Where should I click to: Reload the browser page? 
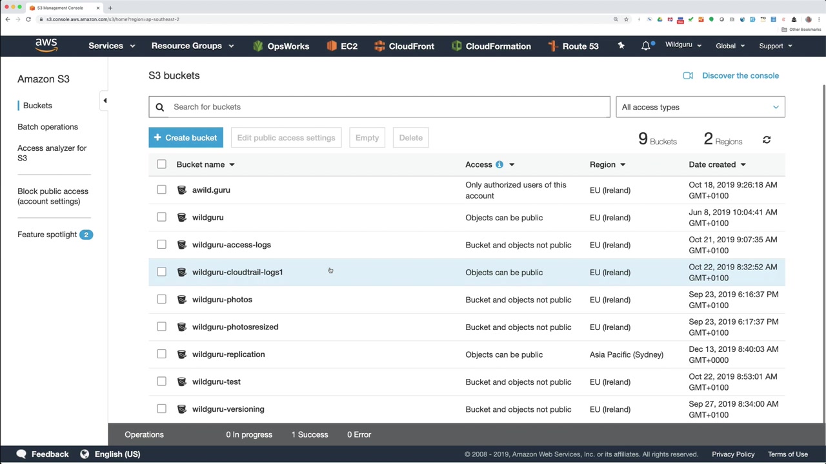[28, 19]
